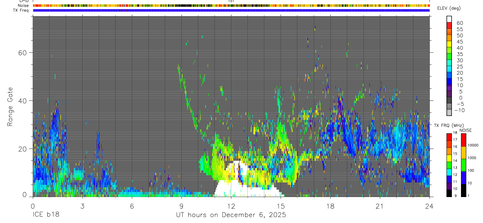Click the 'Noise' row label at the top
This screenshot has height=223, width=483.
pyautogui.click(x=23, y=6)
